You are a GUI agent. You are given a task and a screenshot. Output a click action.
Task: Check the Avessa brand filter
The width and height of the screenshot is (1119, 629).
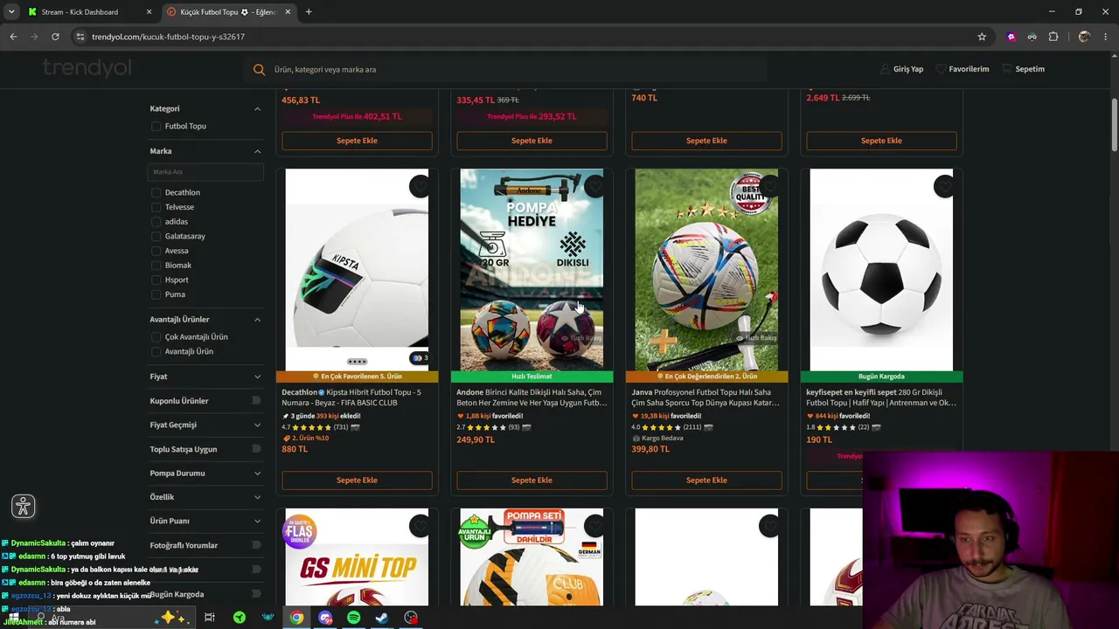[x=156, y=252]
